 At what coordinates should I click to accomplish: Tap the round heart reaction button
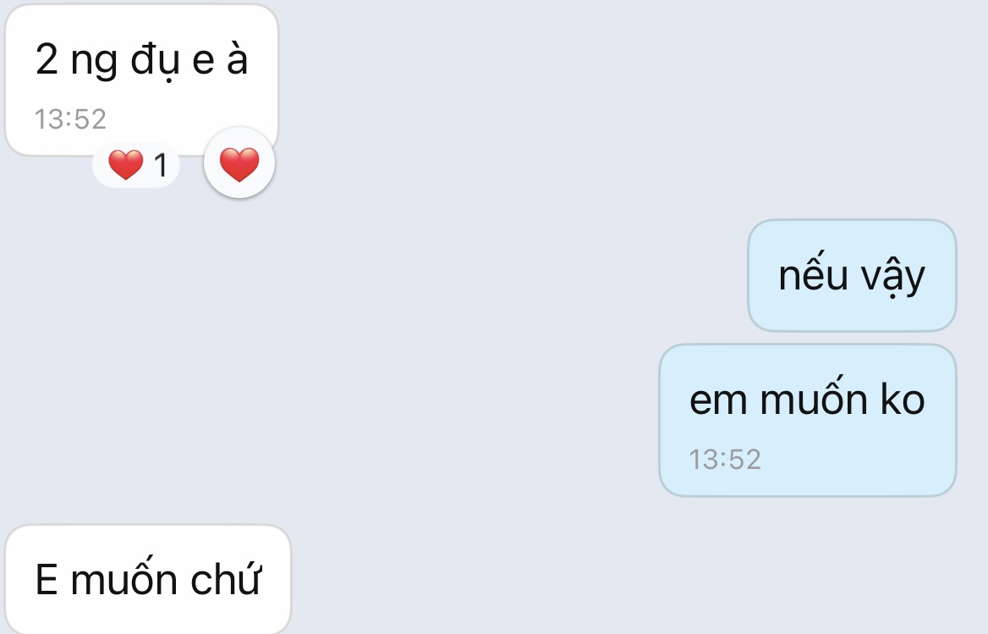(x=239, y=163)
